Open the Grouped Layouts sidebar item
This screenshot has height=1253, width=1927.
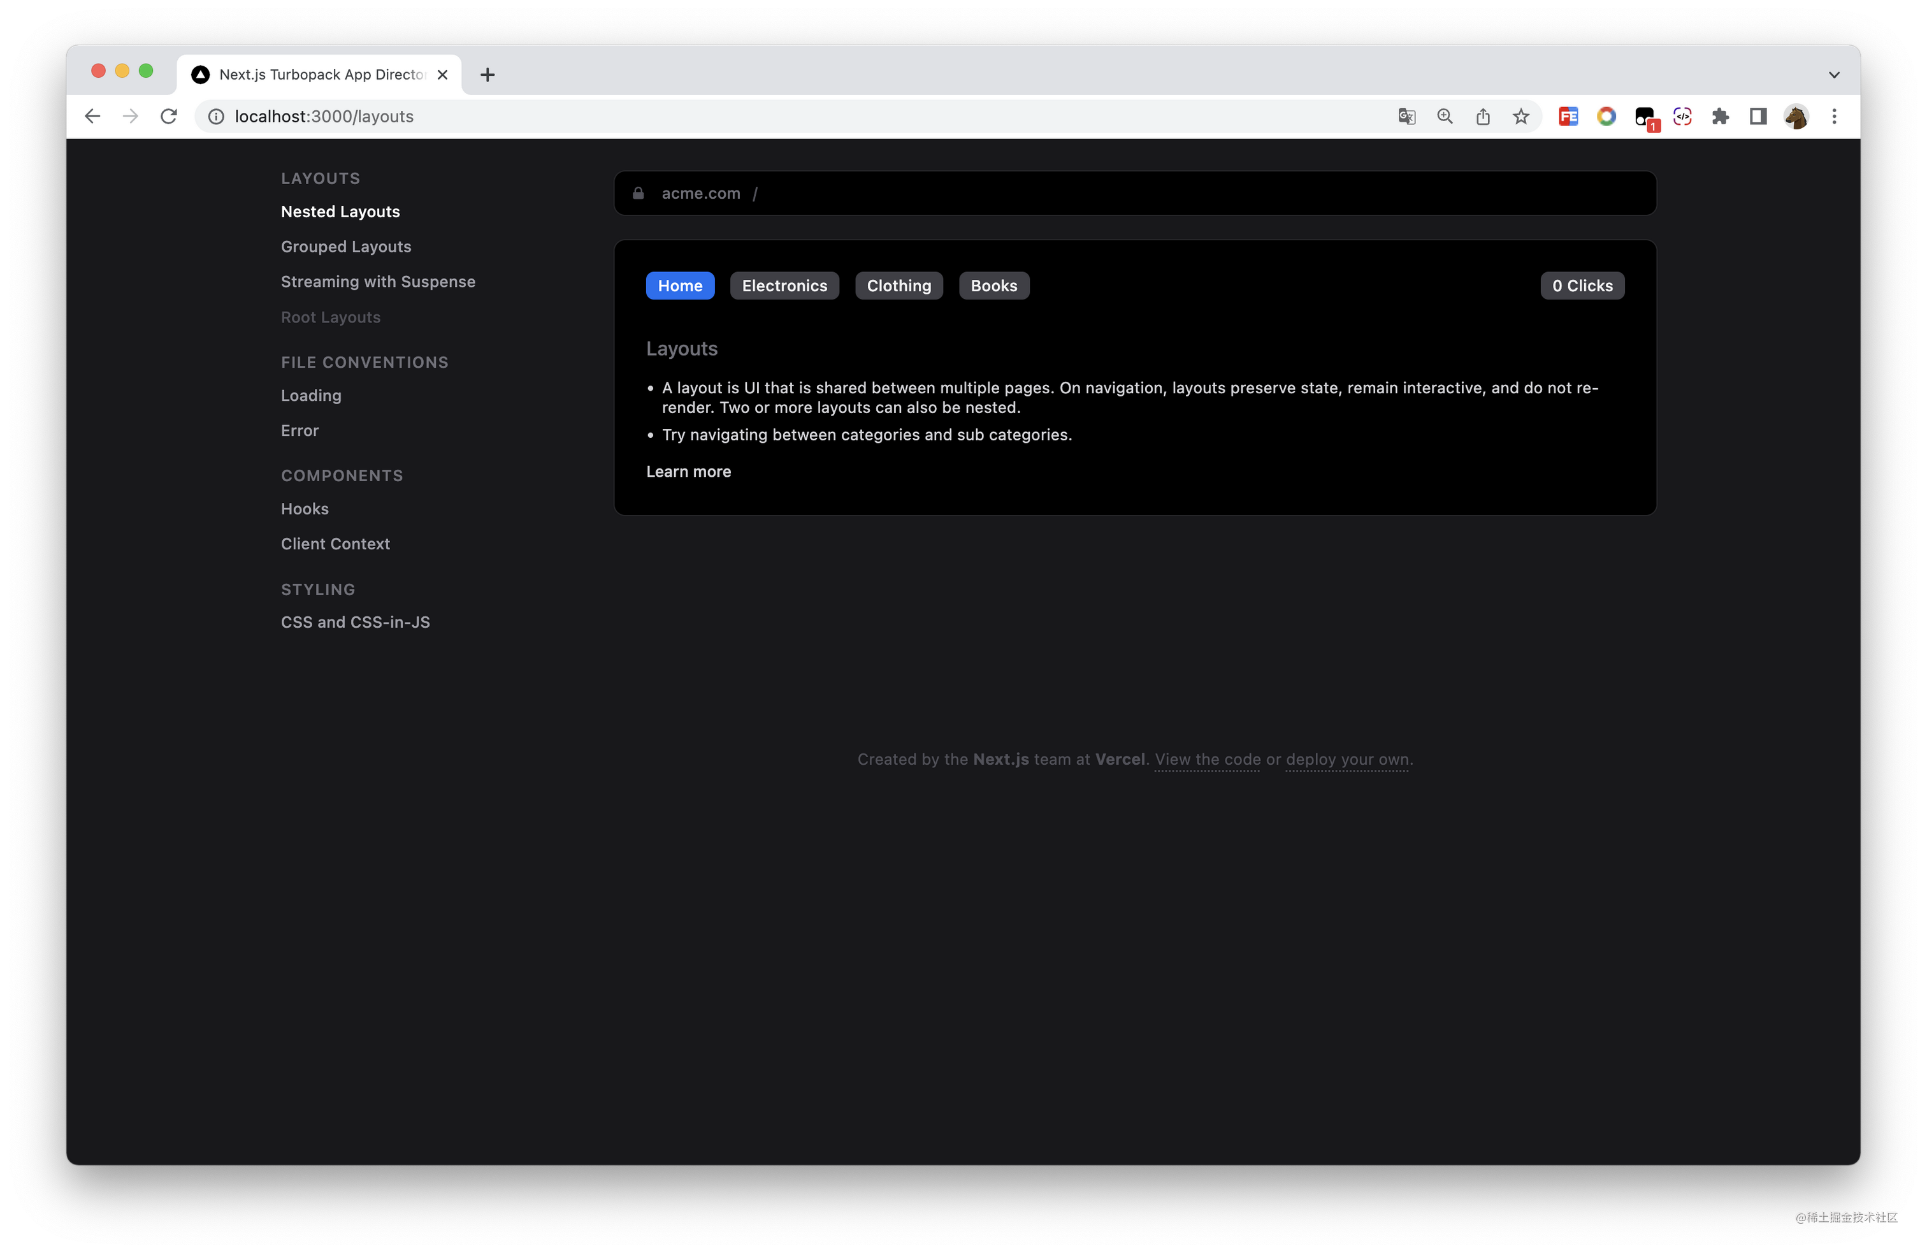tap(345, 246)
